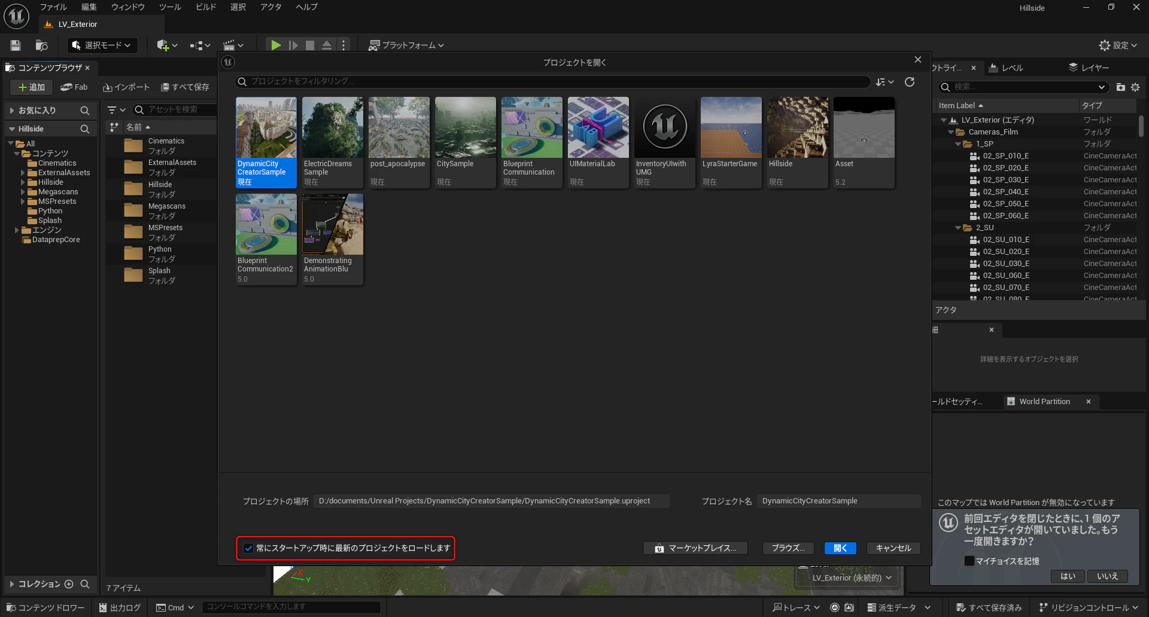Viewport: 1149px width, 617px height.
Task: Refresh the project list
Action: click(x=910, y=82)
